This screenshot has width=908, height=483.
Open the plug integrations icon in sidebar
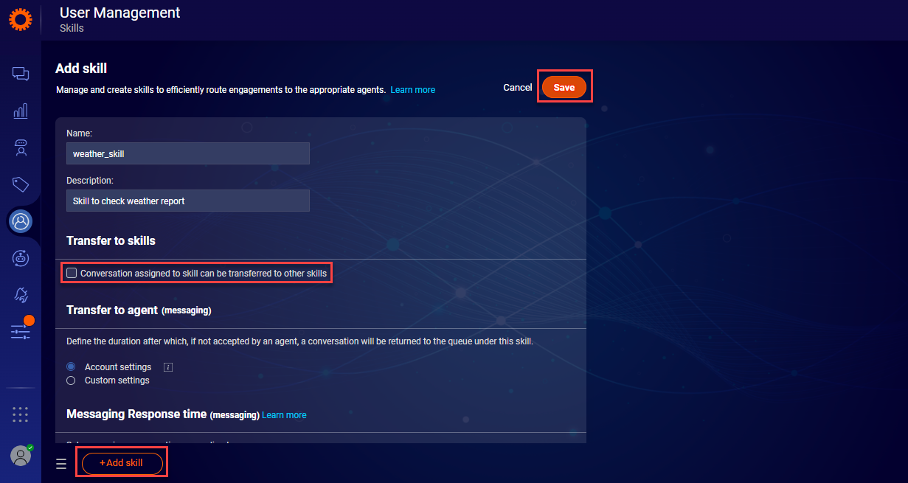coord(21,295)
